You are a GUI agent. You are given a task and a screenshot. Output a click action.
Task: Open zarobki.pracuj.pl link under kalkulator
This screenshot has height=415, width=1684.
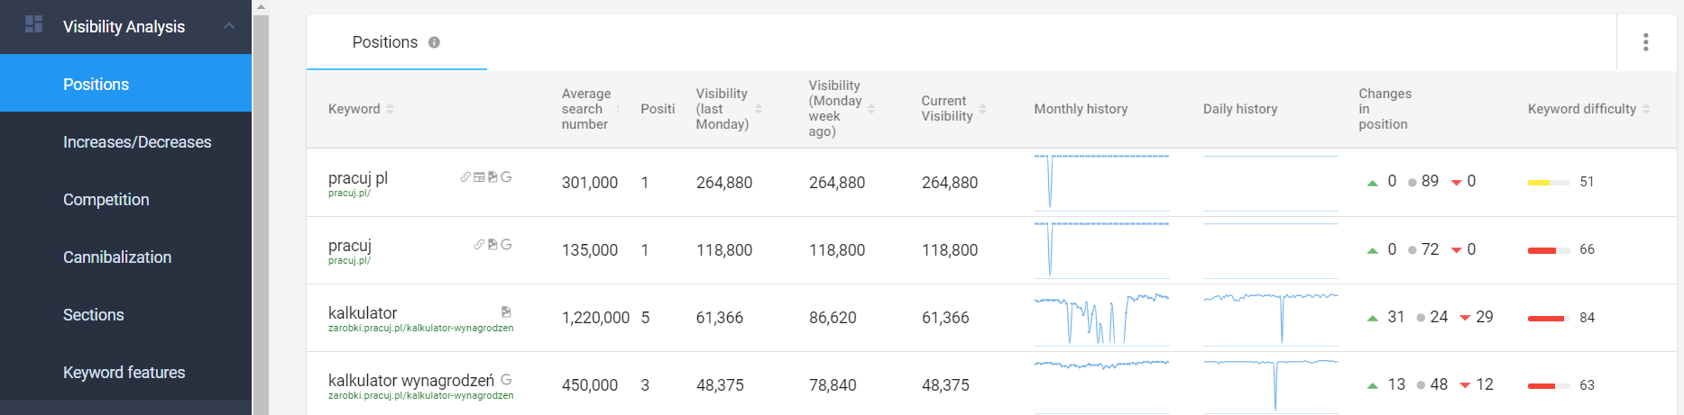pyautogui.click(x=420, y=329)
